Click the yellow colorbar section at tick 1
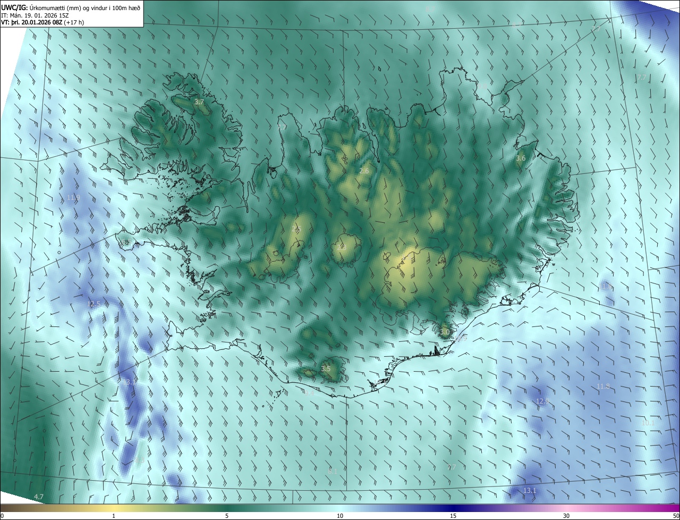This screenshot has height=520, width=680. click(114, 508)
